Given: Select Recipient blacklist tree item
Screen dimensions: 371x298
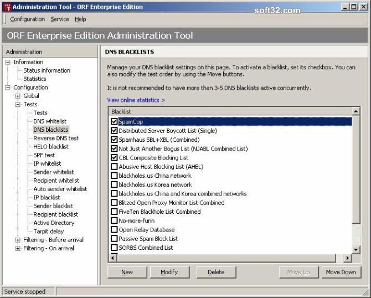Looking at the screenshot, I should 55,215.
